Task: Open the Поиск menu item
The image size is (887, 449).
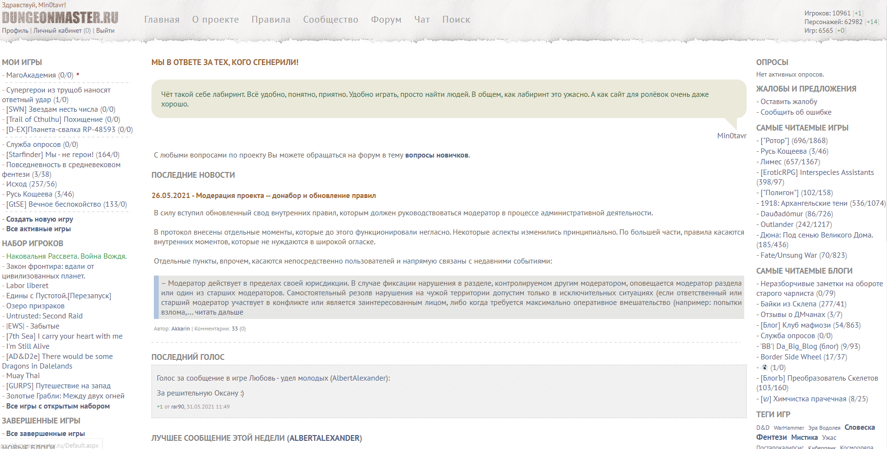Action: pos(456,20)
